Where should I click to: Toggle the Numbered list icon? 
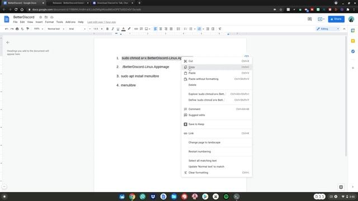[x=199, y=29]
